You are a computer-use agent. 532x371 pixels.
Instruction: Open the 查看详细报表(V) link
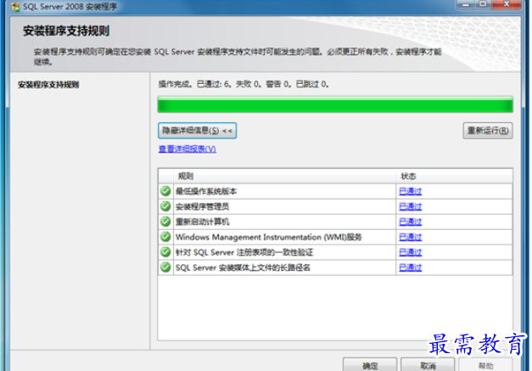pyautogui.click(x=188, y=149)
